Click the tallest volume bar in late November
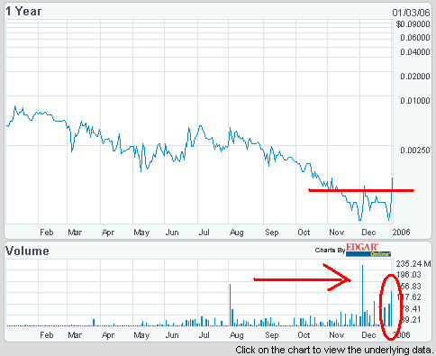 pyautogui.click(x=363, y=296)
